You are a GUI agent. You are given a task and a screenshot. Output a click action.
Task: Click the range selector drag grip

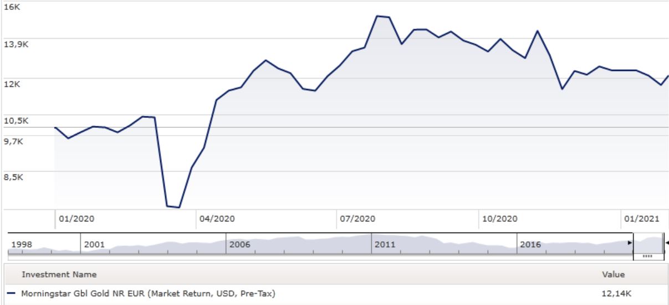[646, 256]
